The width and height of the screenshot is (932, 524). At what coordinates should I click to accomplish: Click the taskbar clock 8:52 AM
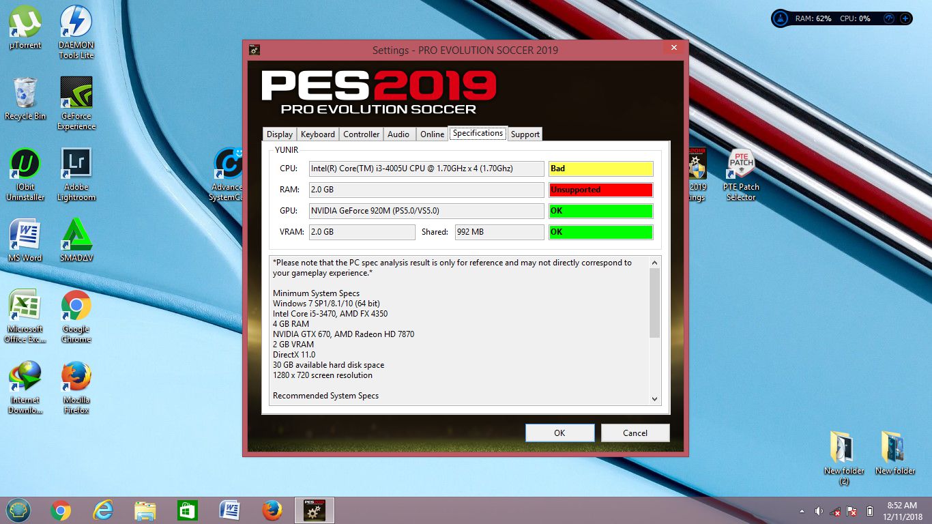pos(901,506)
